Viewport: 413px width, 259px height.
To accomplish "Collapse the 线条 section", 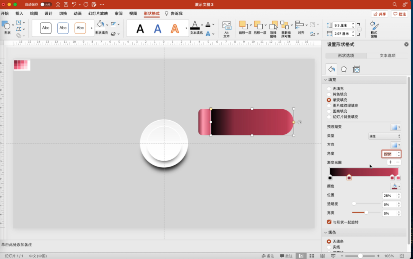I will (325, 233).
